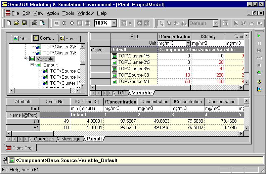Click the yellow power icon in right toolbar
This screenshot has width=266, height=174.
tap(259, 81)
